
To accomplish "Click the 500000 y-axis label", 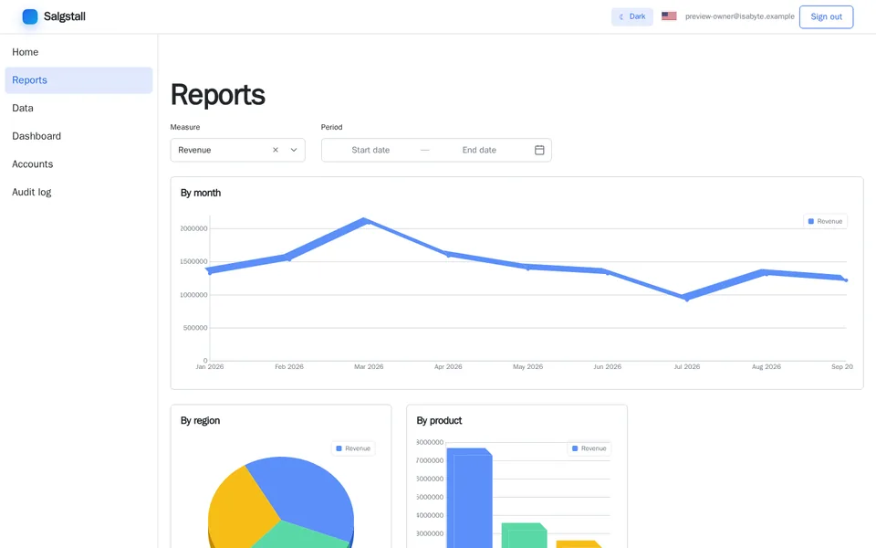I will point(195,328).
